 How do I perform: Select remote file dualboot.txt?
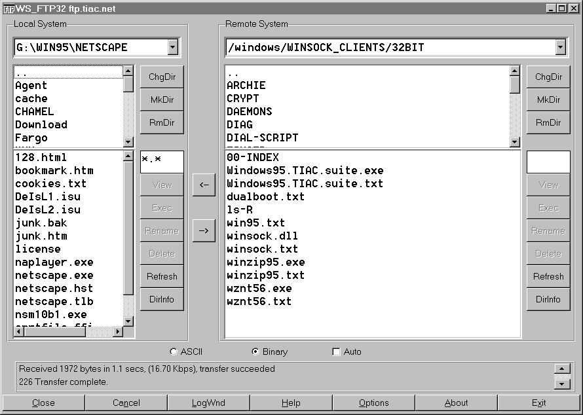373,196
